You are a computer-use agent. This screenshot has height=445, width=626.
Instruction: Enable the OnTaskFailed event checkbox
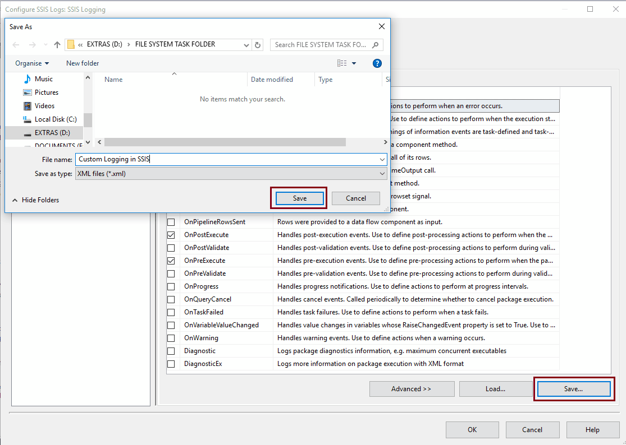pos(171,312)
